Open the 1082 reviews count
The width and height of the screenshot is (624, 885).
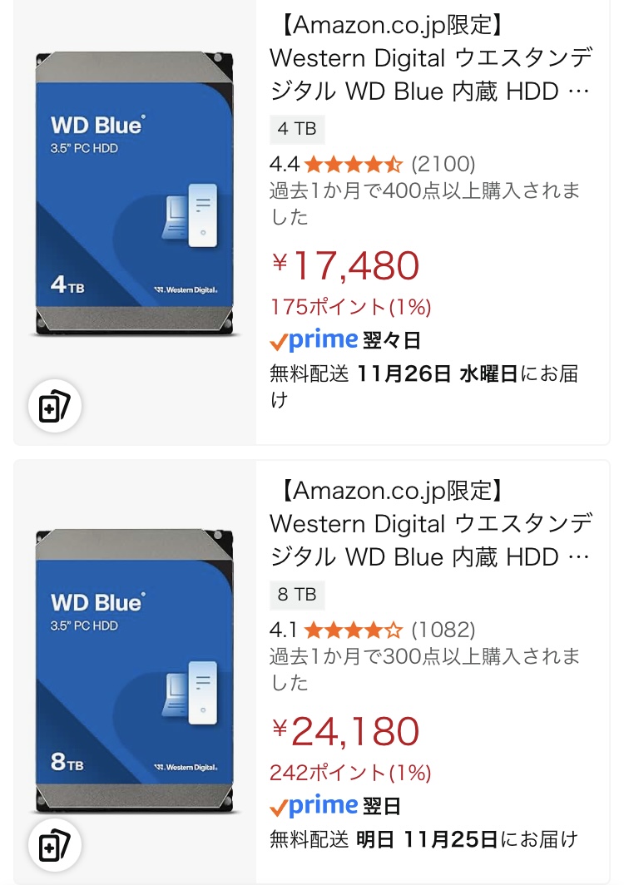click(443, 630)
